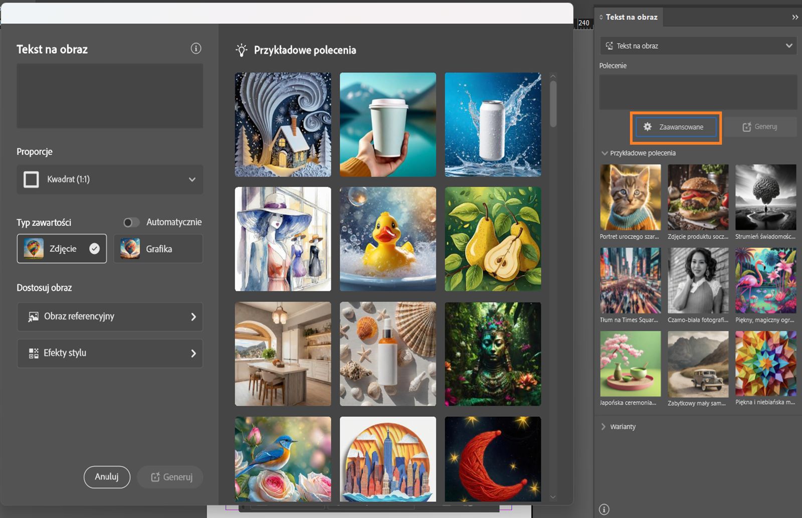
Task: Cancel the dialog with Anuluj
Action: pyautogui.click(x=107, y=477)
